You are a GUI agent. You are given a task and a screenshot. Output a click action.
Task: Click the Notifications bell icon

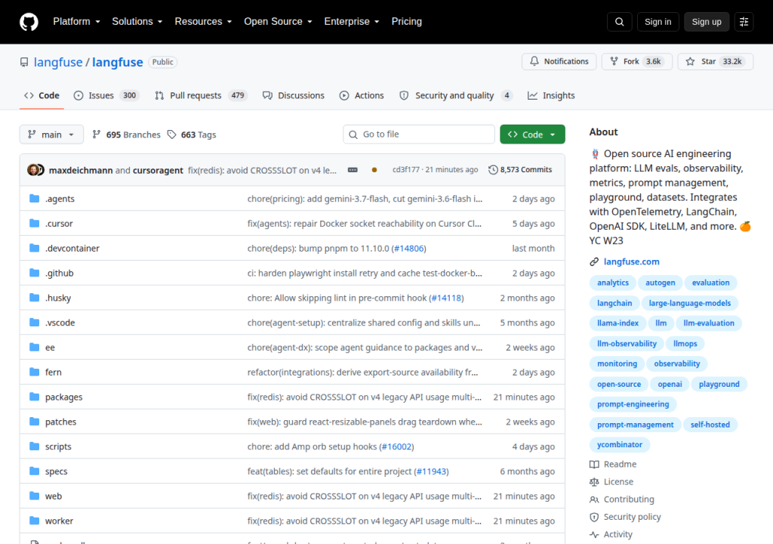tap(534, 61)
